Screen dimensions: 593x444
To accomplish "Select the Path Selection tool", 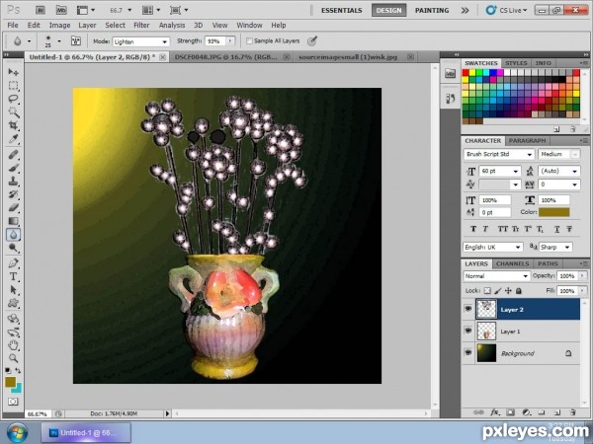I will (x=13, y=290).
